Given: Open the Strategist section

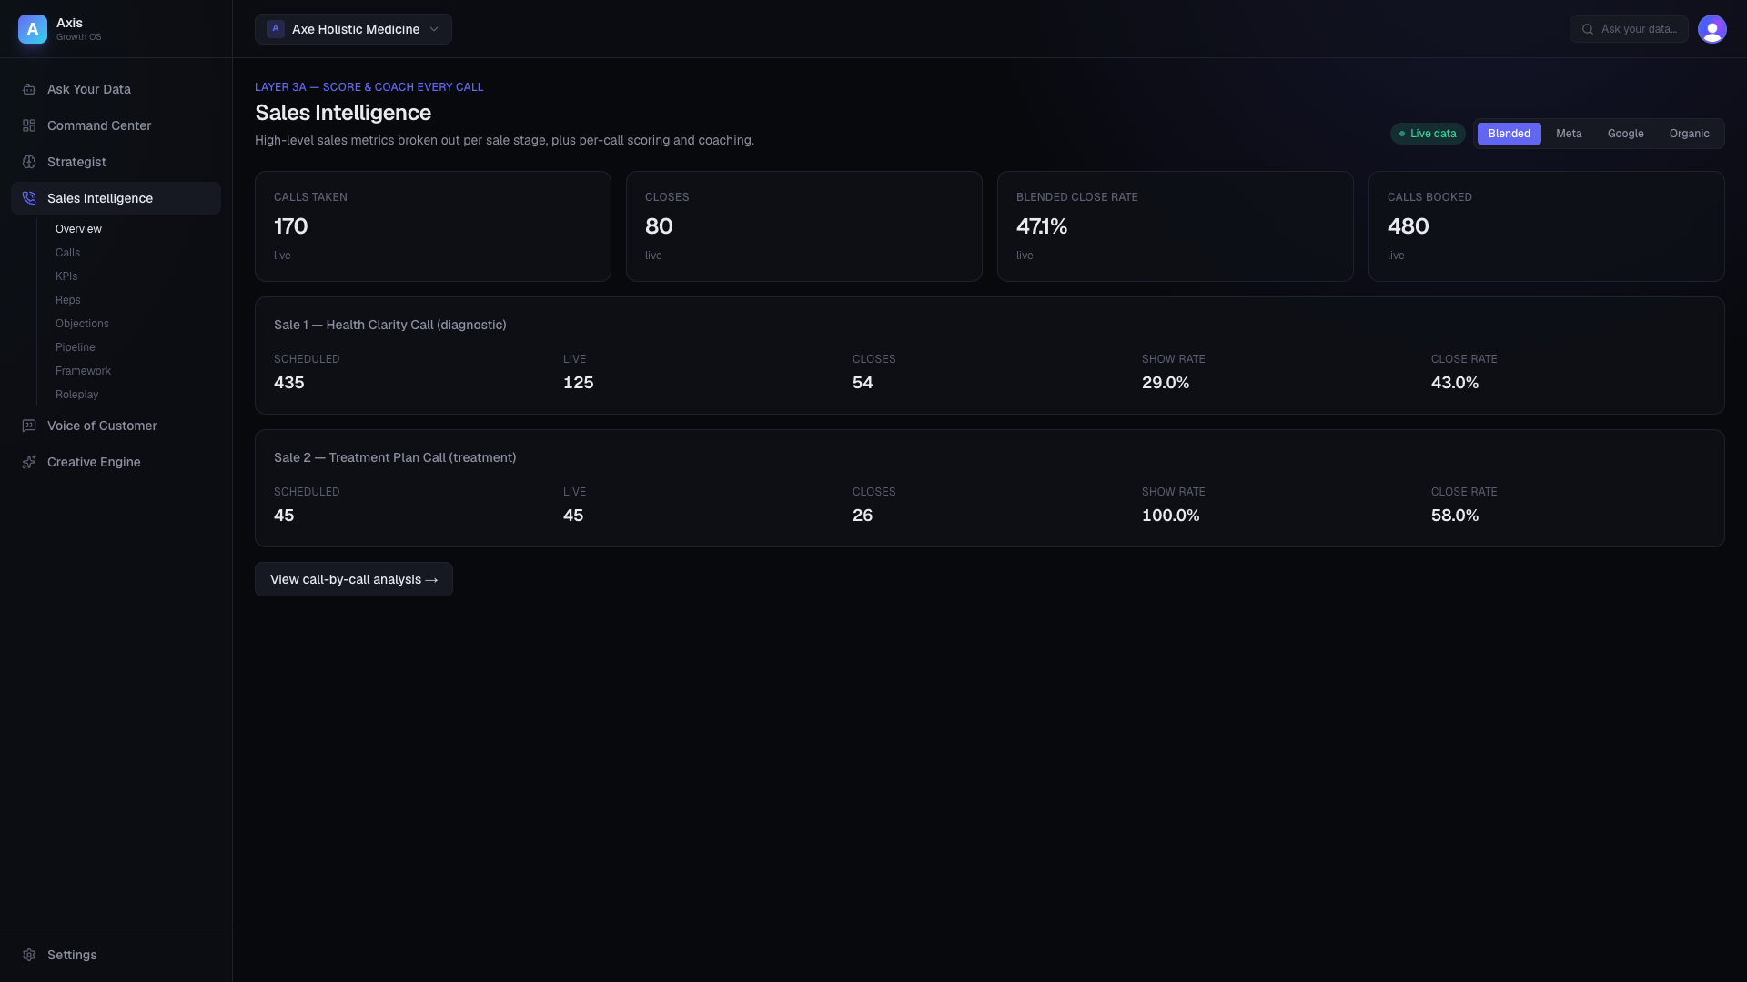Looking at the screenshot, I should coord(116,162).
